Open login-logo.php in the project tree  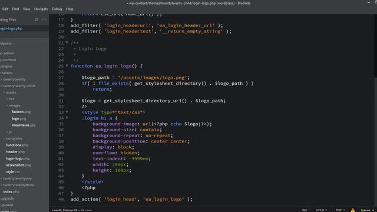(18, 158)
